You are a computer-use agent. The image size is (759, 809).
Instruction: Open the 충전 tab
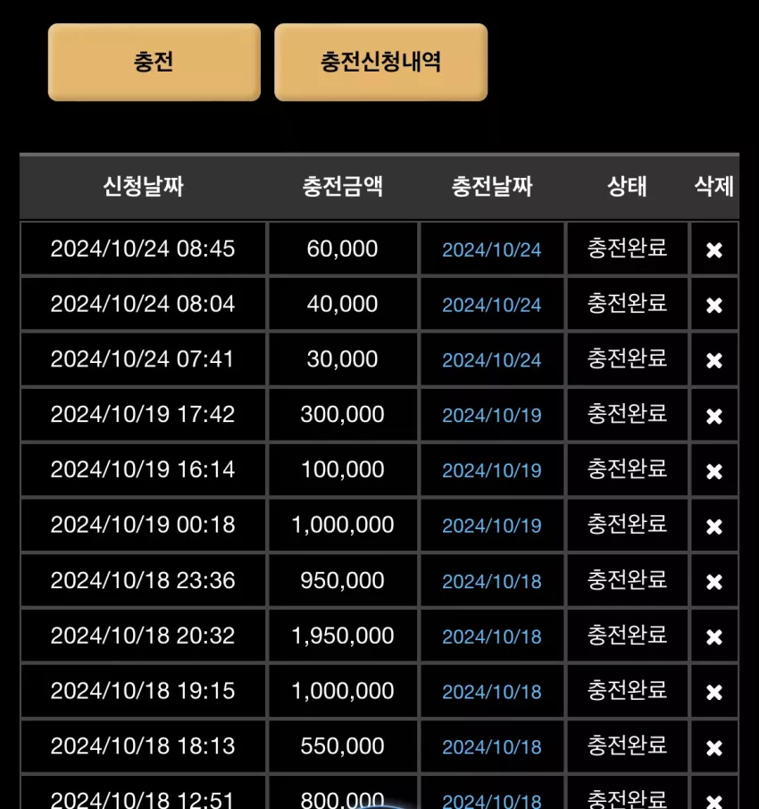tap(154, 62)
